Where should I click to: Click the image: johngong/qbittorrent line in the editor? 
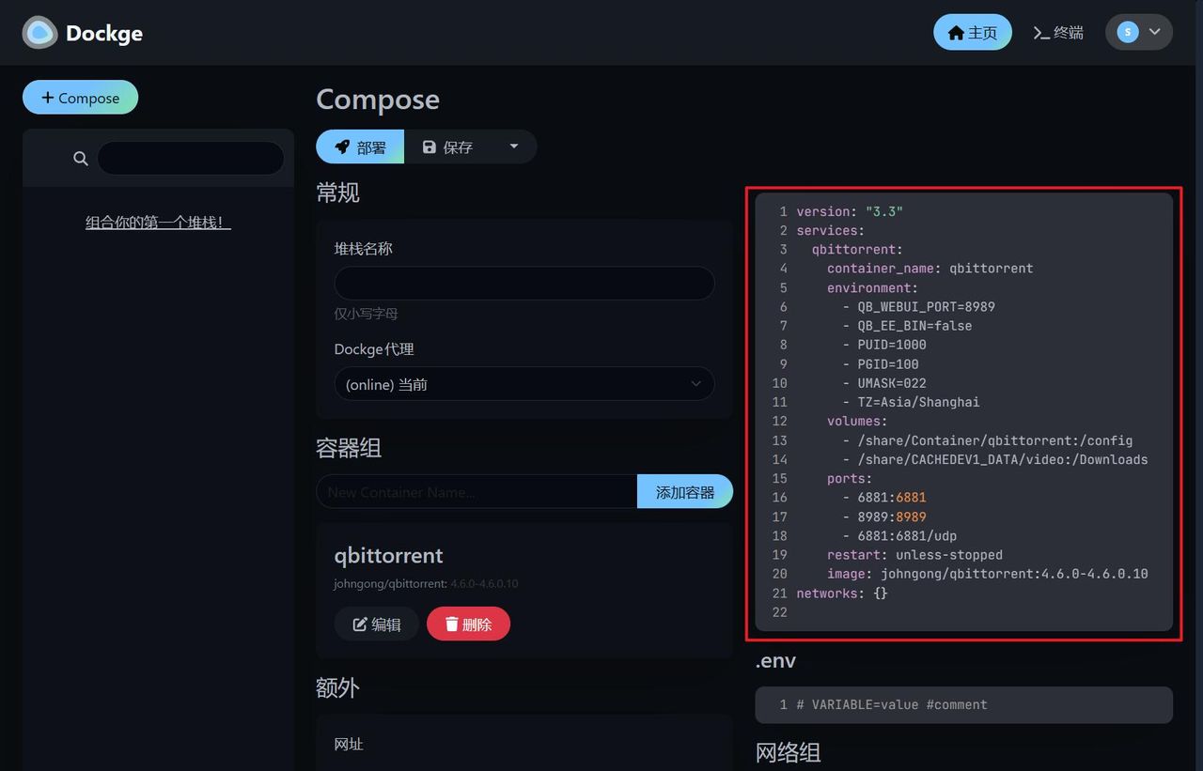coord(988,574)
